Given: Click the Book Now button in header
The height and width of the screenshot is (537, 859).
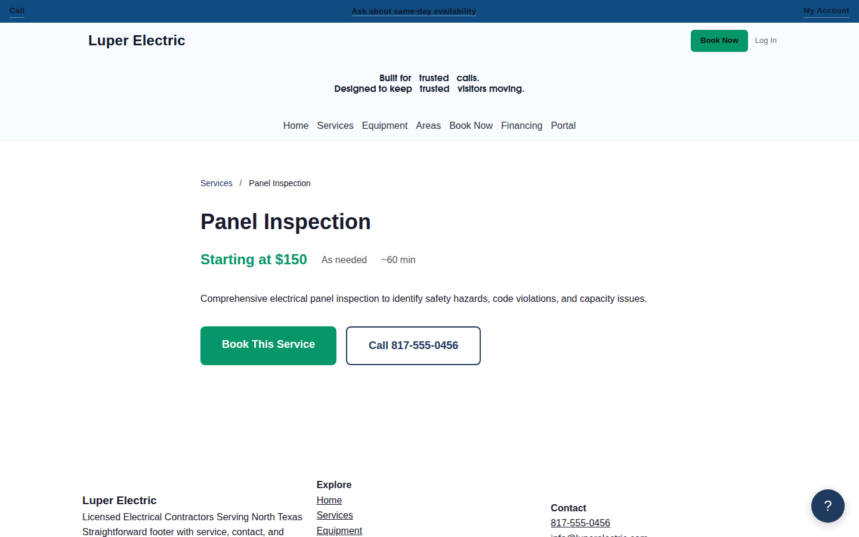Looking at the screenshot, I should click(719, 41).
